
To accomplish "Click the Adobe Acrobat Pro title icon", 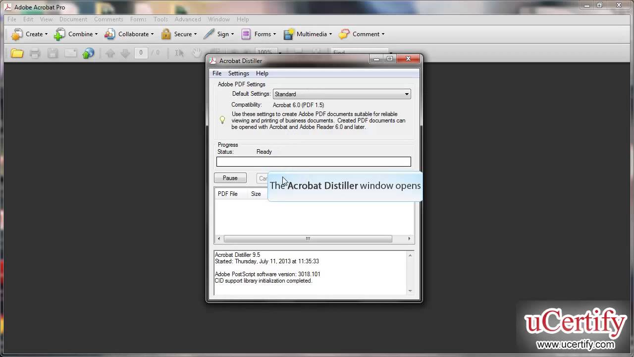I will (x=8, y=7).
